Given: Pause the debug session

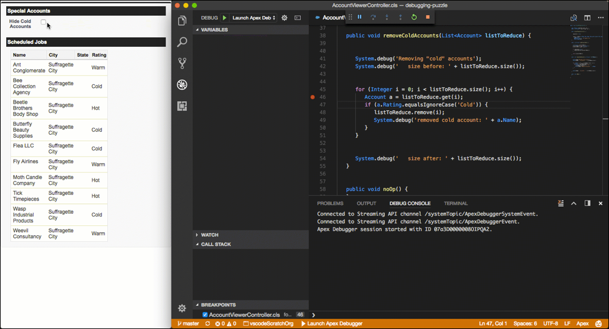Looking at the screenshot, I should pos(360,17).
